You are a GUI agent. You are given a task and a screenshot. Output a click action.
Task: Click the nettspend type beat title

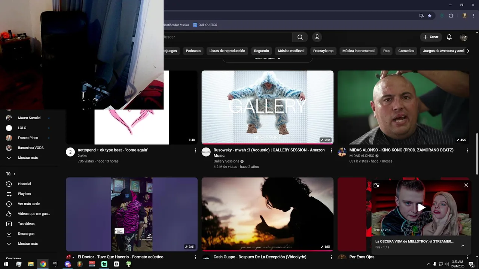[x=113, y=150]
